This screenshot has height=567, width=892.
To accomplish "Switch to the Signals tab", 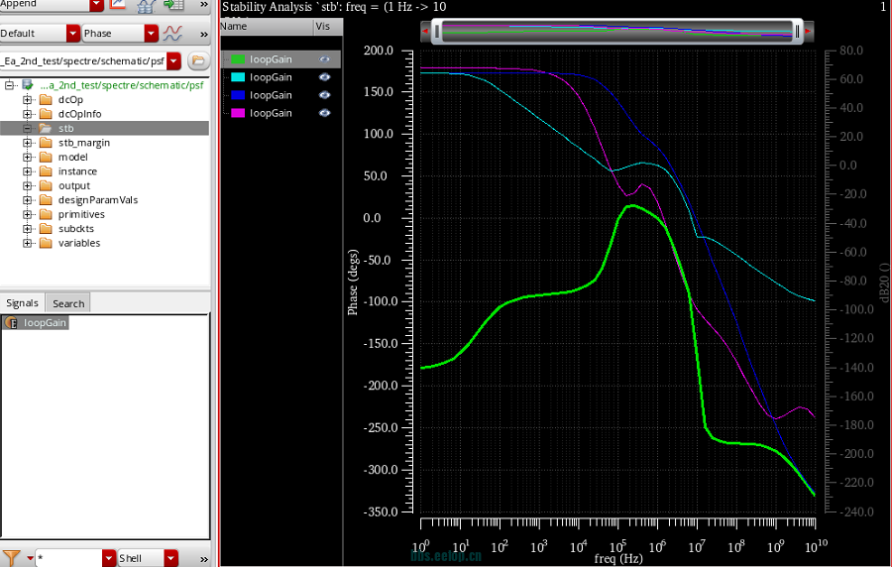I will tap(22, 303).
